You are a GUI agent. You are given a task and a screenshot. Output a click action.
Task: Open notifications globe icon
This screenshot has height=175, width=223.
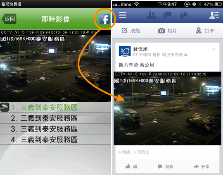[x=183, y=15]
